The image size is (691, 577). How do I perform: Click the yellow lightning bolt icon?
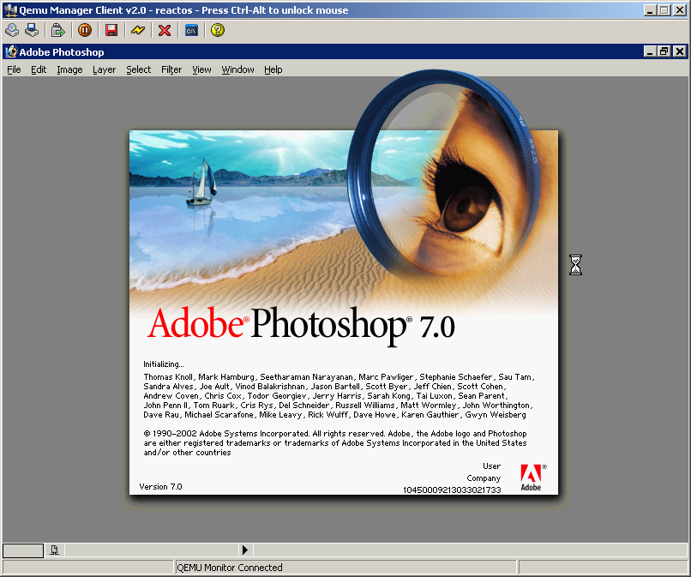(137, 30)
